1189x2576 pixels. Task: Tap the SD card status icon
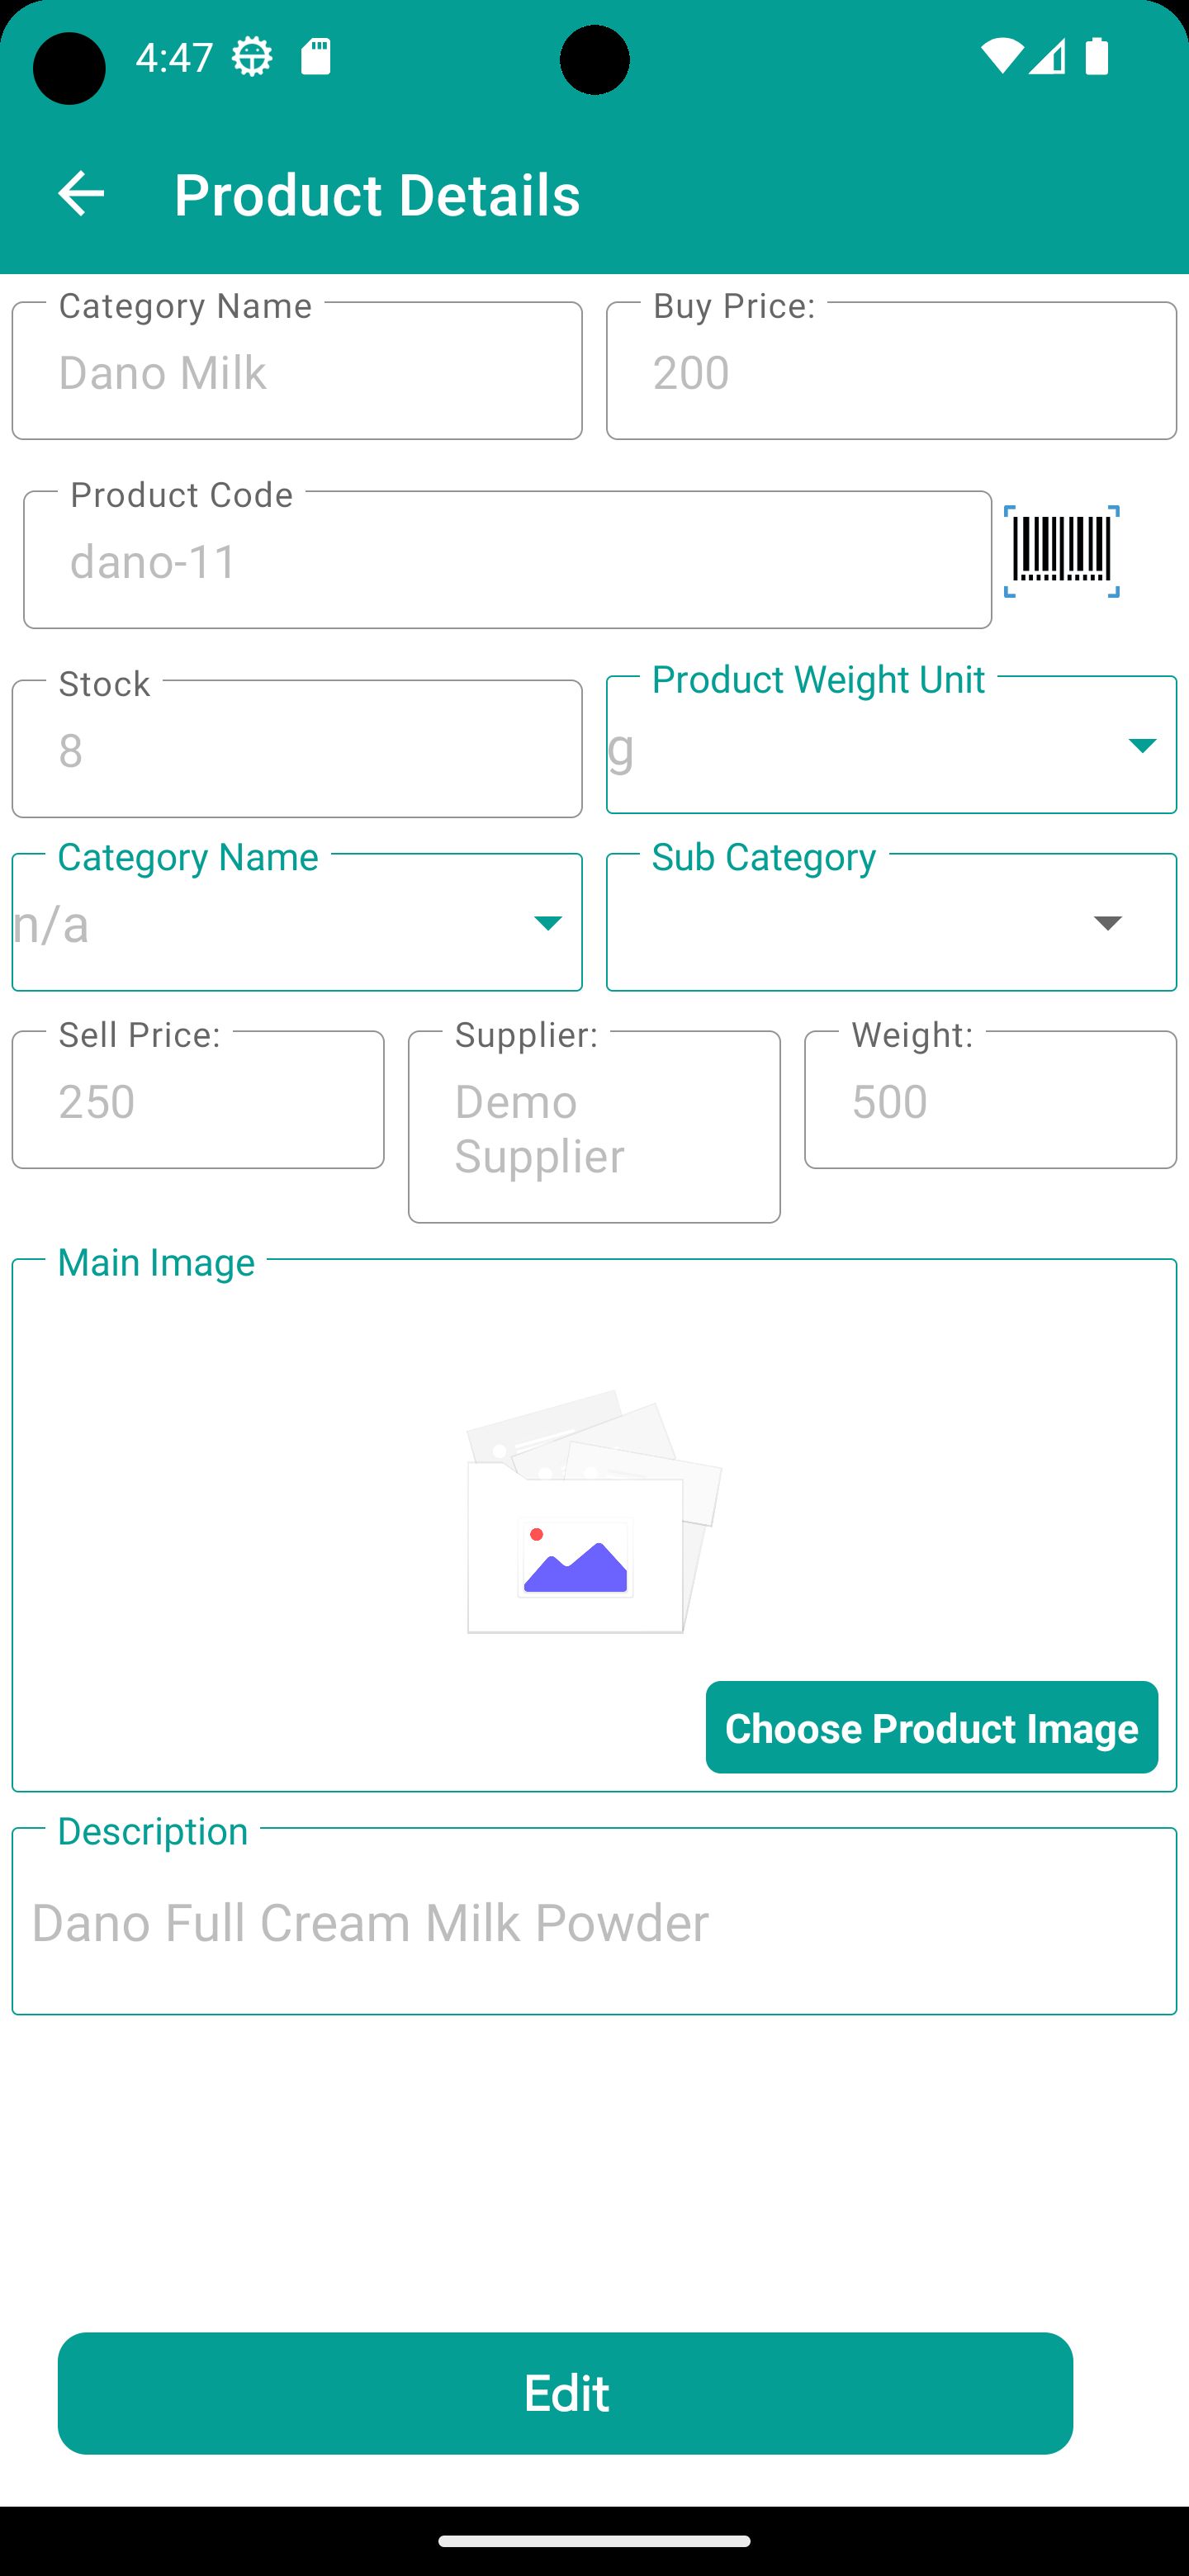pos(316,57)
